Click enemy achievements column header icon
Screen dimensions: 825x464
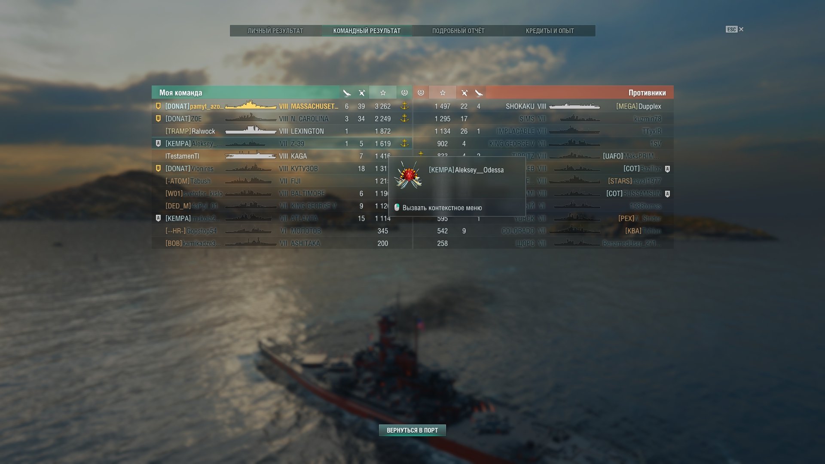(421, 93)
